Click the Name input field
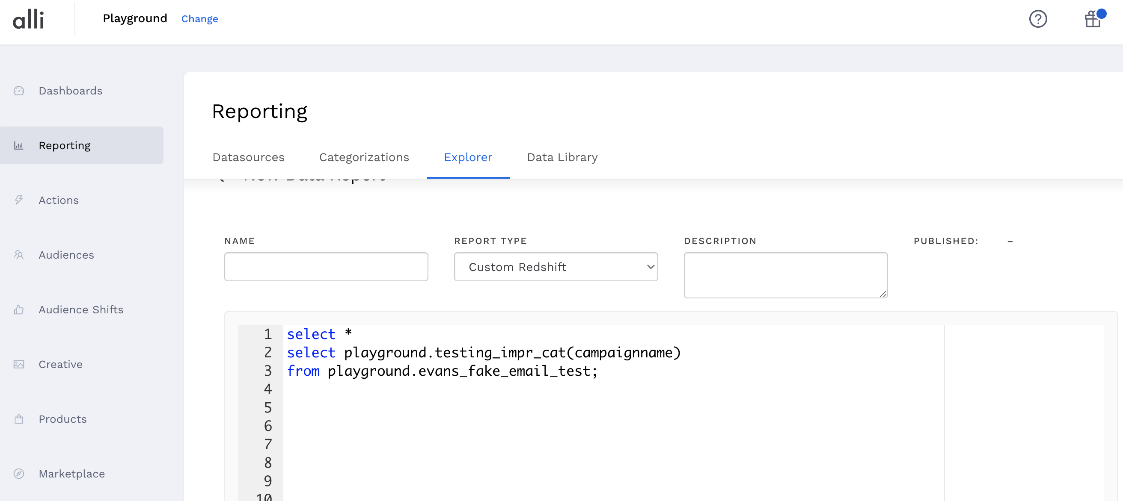Screen dimensions: 1123x501 (326, 267)
